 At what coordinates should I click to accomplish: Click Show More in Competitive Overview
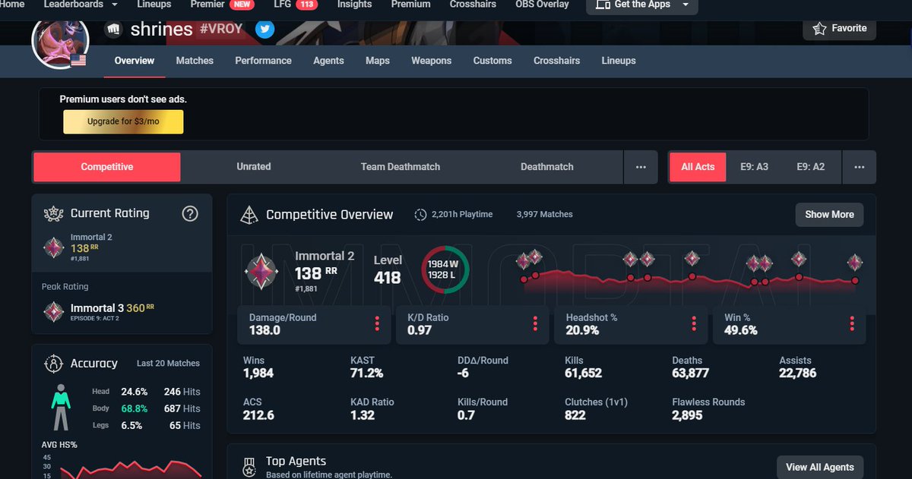pyautogui.click(x=829, y=215)
